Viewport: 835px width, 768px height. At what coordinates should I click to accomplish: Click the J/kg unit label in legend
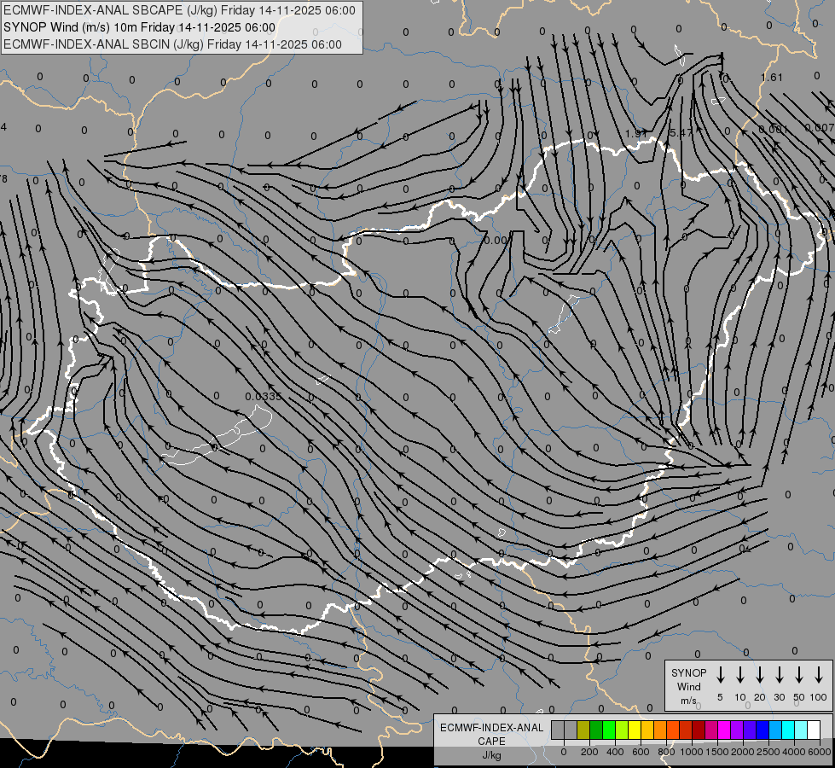click(491, 755)
